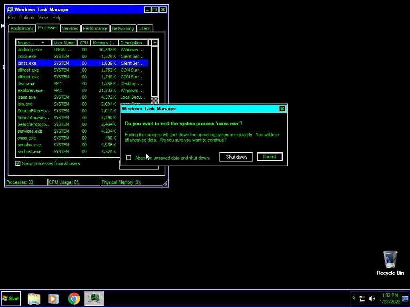Select the SearchIndexe... process
The width and height of the screenshot is (410, 307).
coord(68,118)
